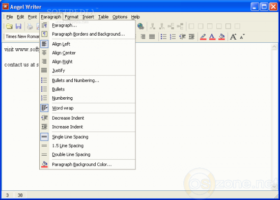The width and height of the screenshot is (280, 200).
Task: Select Align Center in the menu
Action: point(88,53)
